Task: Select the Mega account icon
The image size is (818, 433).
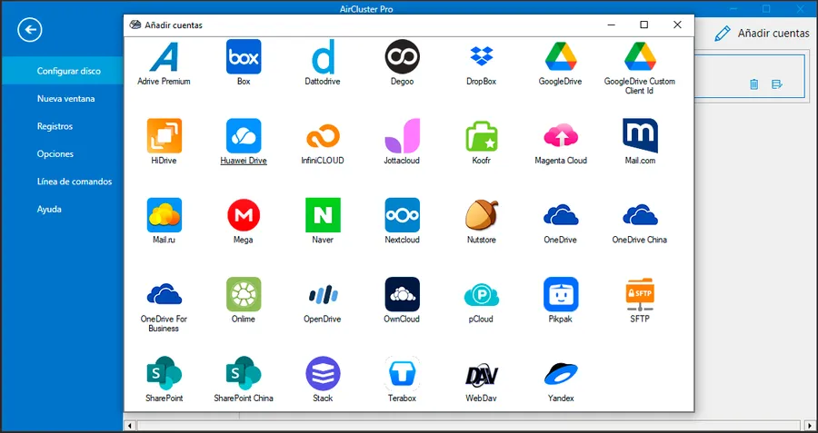Action: click(x=244, y=215)
